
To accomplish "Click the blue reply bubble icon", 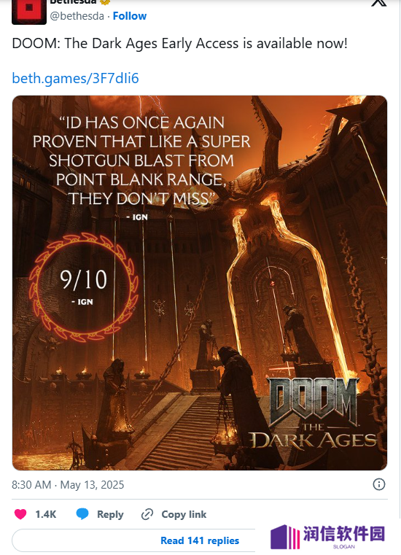I will [x=82, y=514].
